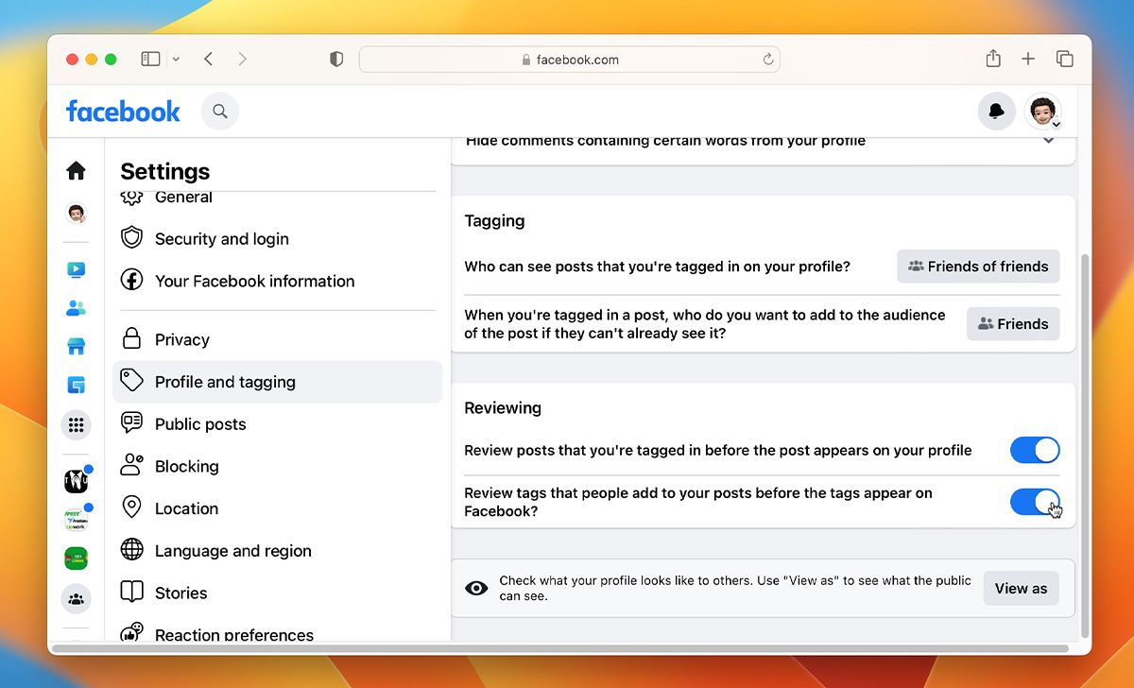The height and width of the screenshot is (688, 1134).
Task: Open Blocking settings
Action: click(277, 466)
